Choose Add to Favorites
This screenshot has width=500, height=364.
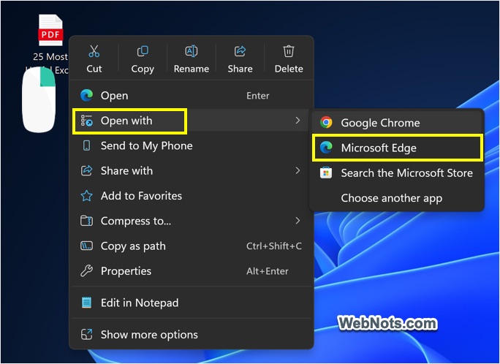click(x=191, y=196)
